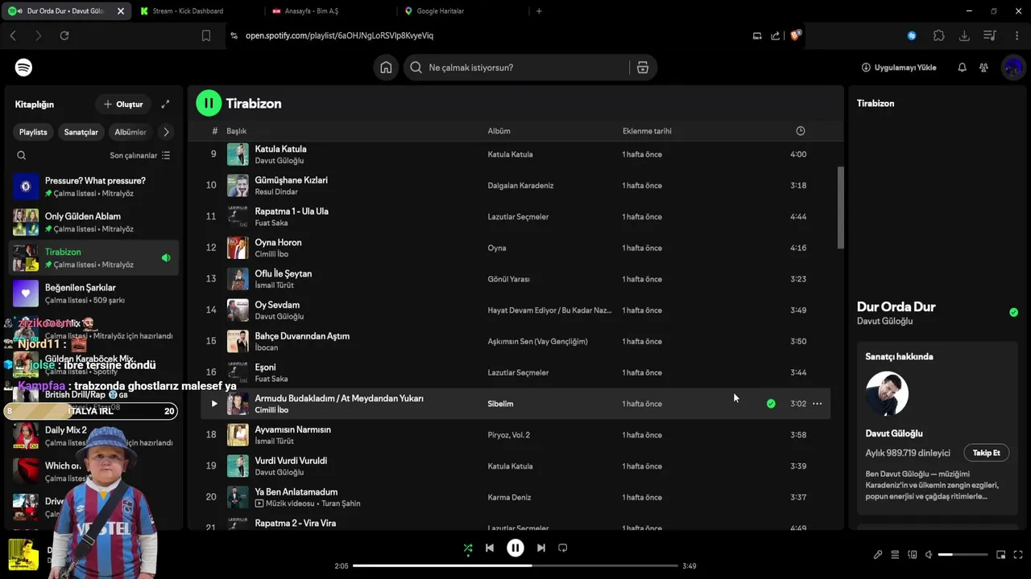Toggle shuffle playback

[x=468, y=548]
